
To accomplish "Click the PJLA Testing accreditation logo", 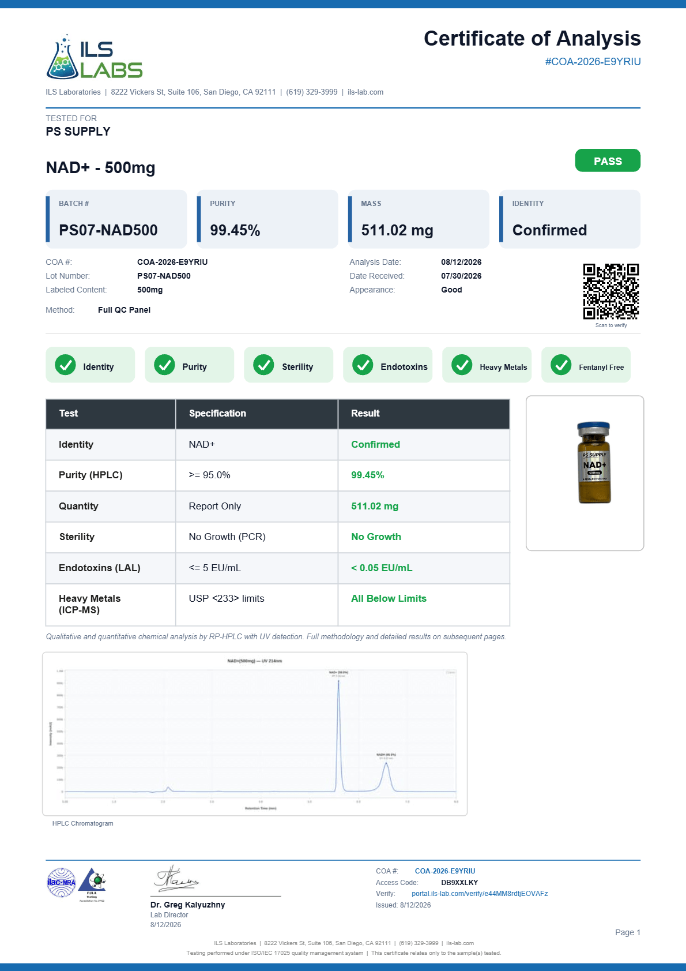I will [x=92, y=884].
